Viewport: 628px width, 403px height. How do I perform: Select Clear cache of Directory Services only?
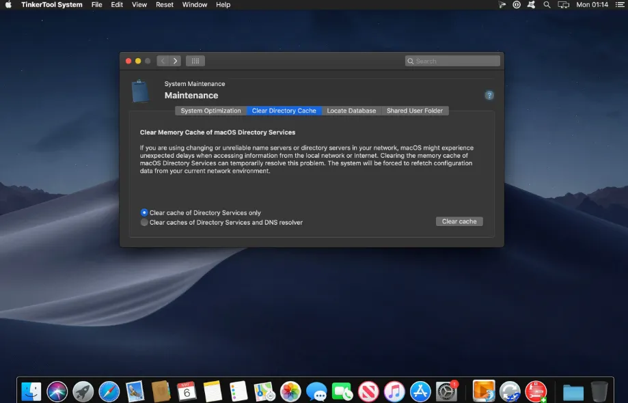tap(144, 212)
